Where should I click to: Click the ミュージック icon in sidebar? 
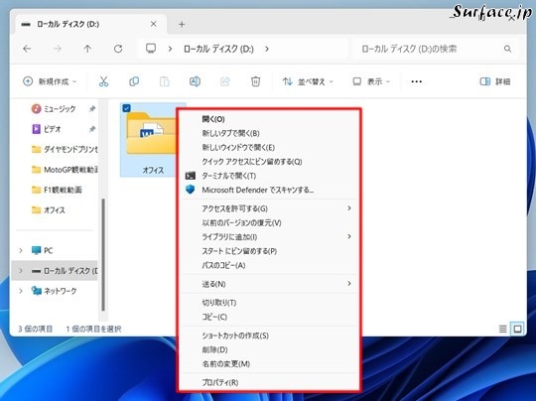coord(37,109)
